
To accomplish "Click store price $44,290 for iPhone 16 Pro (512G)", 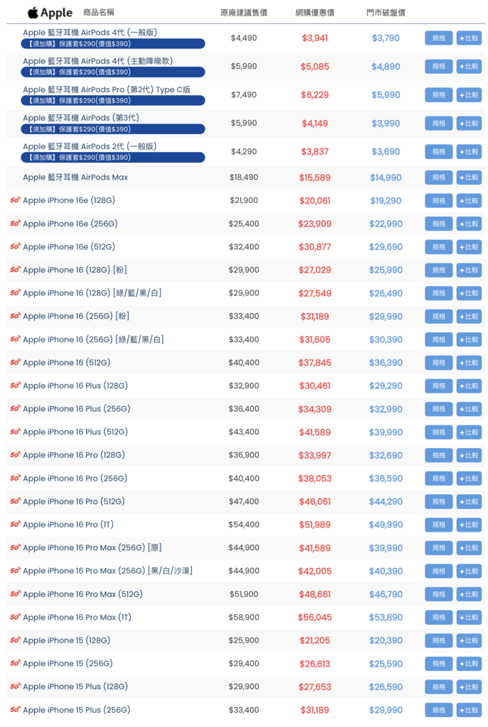I will pyautogui.click(x=386, y=502).
